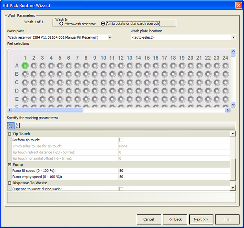Switch to Categorized property view icon
Viewport: 244px width, 228px height.
coord(11,126)
